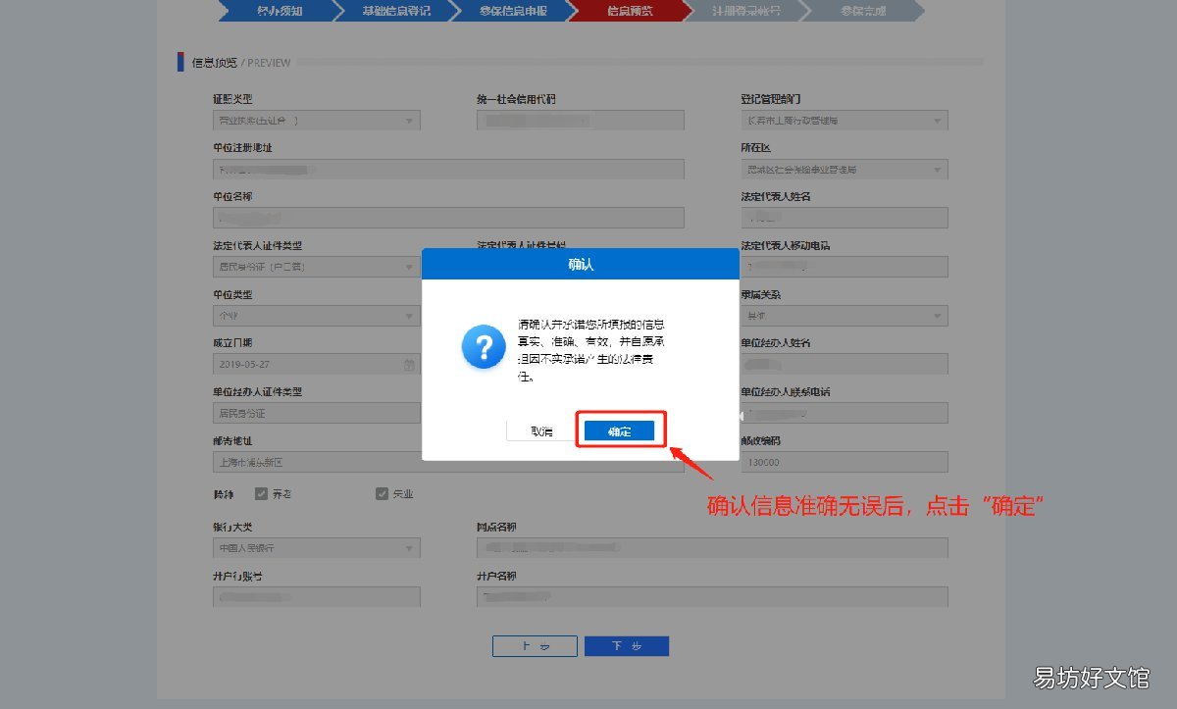Select the 参保完成 step tab
Screen dimensions: 1177x709
[863, 11]
